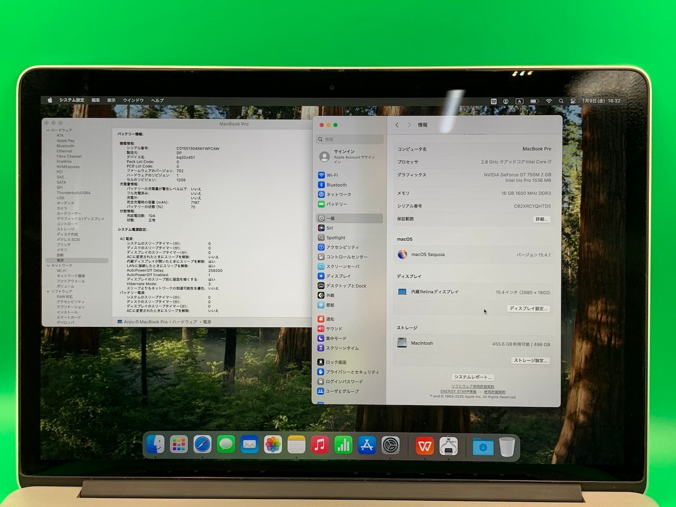Launch Music app from Dock
This screenshot has height=507, width=676.
[x=320, y=445]
